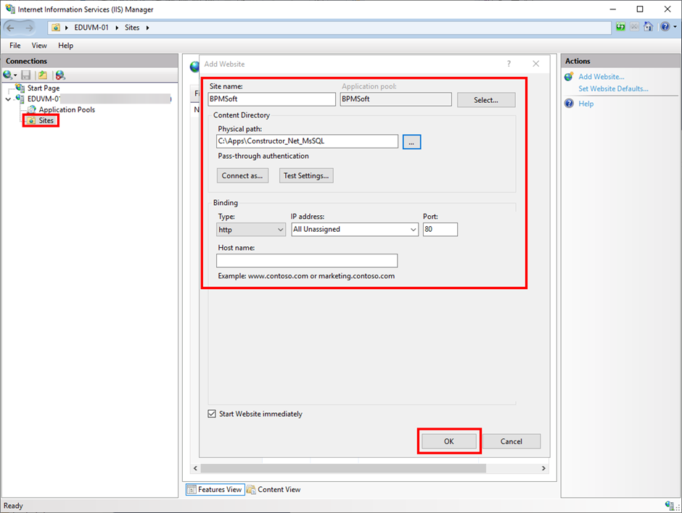
Task: Click the Host name input field
Action: [307, 261]
